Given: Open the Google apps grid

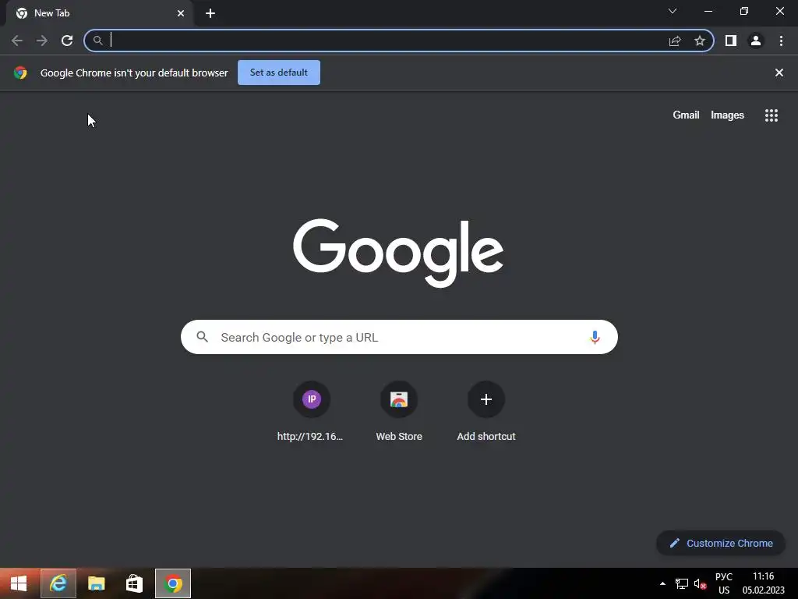Looking at the screenshot, I should [772, 115].
